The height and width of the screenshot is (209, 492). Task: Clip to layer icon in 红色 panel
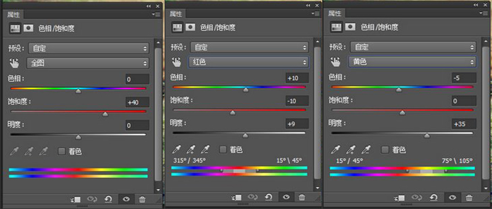[236, 197]
